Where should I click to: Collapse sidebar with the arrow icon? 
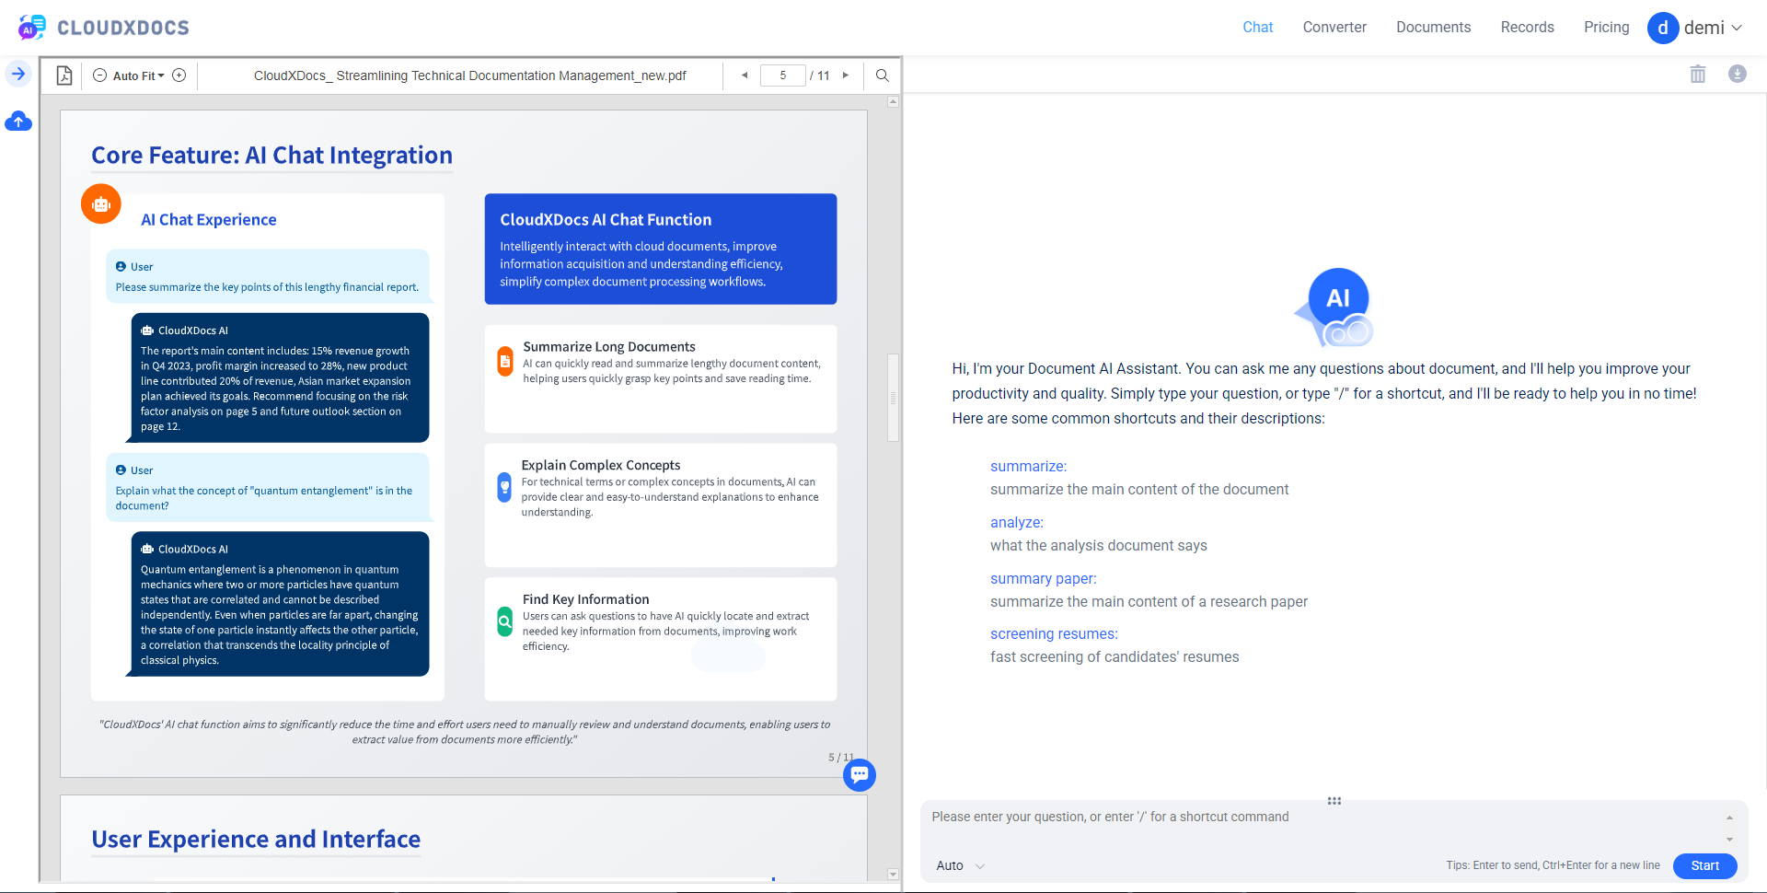click(x=18, y=74)
